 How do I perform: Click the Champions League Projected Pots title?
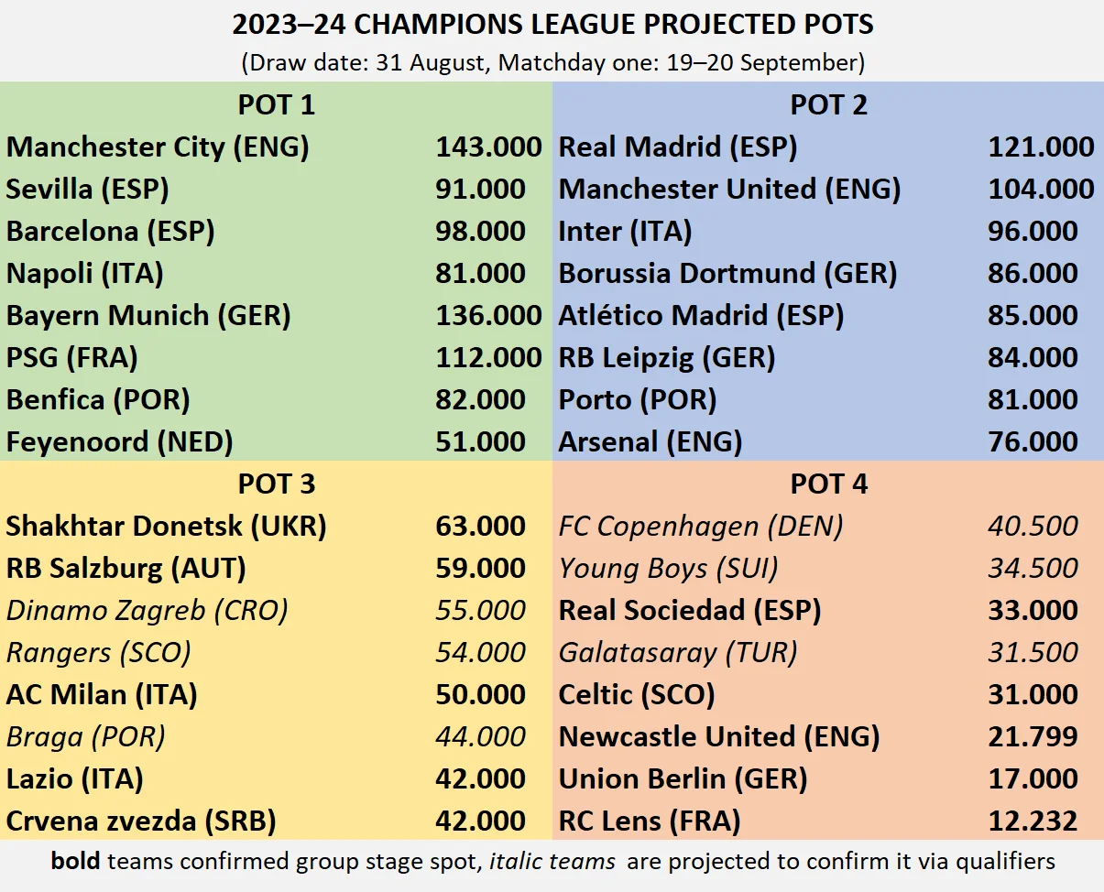point(552,25)
